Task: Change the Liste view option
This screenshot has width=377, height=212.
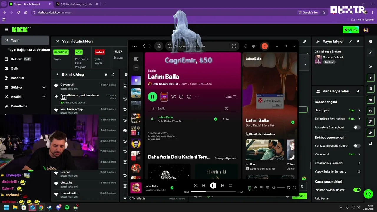Action: [x=231, y=97]
